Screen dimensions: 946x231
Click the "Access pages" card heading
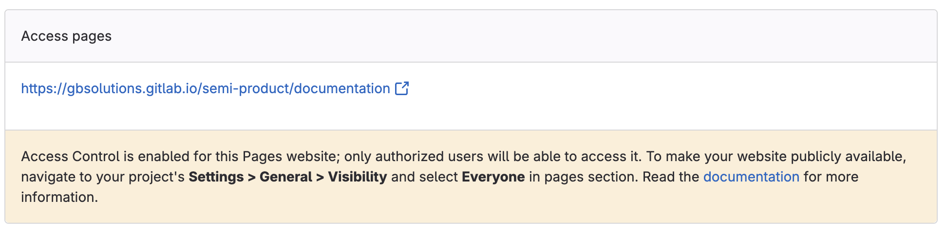pyautogui.click(x=66, y=36)
